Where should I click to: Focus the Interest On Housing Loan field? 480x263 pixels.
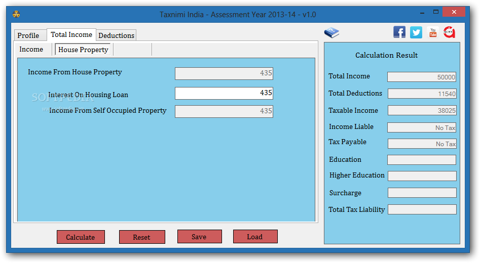click(224, 93)
